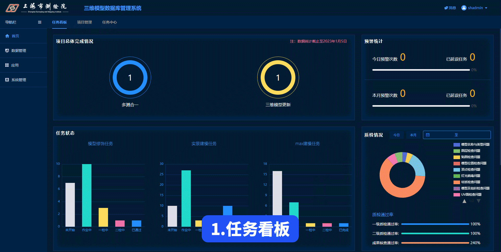Screen dimensions: 501x252
Task: Go to previous legend page with up arrow
Action: tap(464, 201)
